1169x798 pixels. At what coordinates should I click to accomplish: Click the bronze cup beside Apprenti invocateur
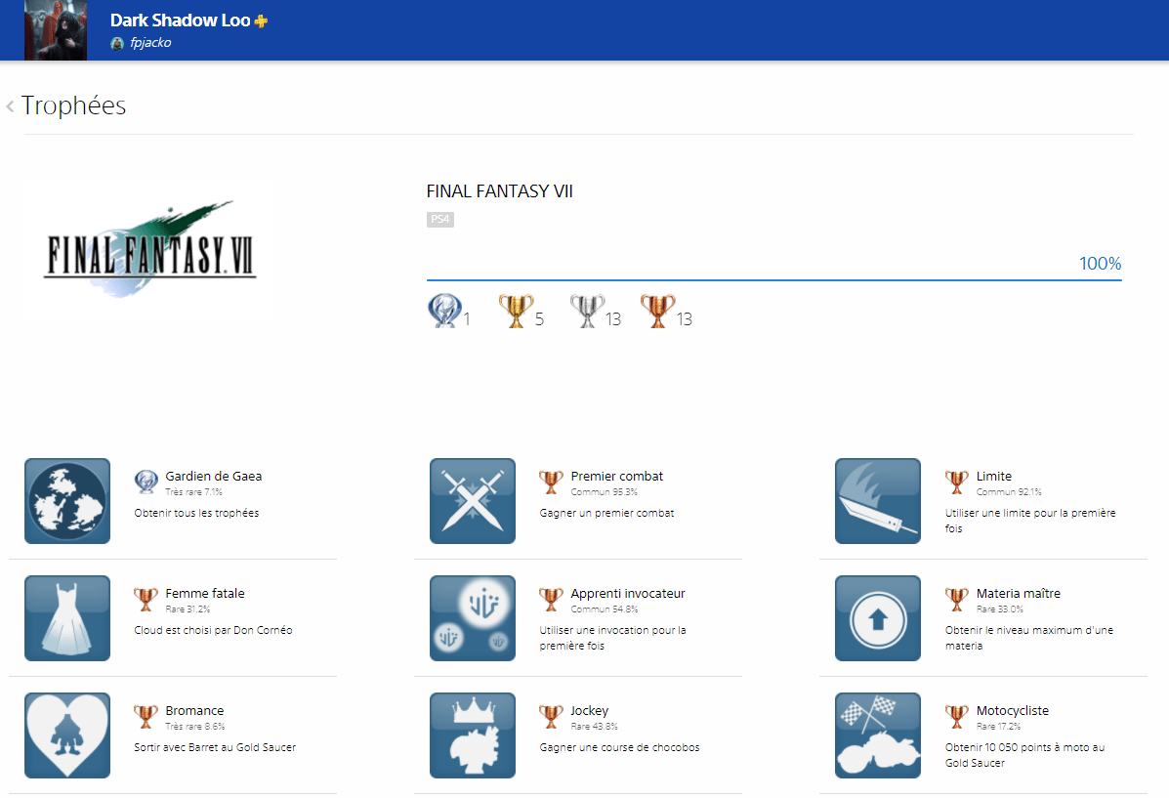(551, 599)
